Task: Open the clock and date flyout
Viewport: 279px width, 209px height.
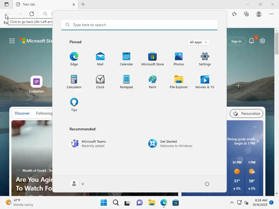Action: (x=260, y=202)
